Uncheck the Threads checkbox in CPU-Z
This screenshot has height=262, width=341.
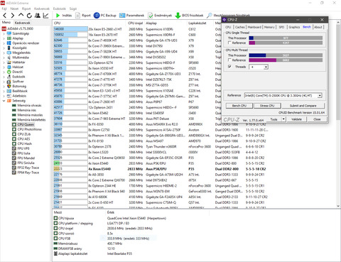click(x=229, y=67)
